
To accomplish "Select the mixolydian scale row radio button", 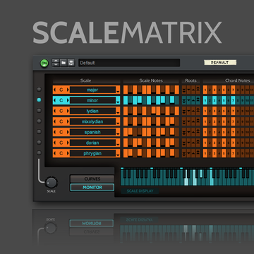I will click(39, 121).
